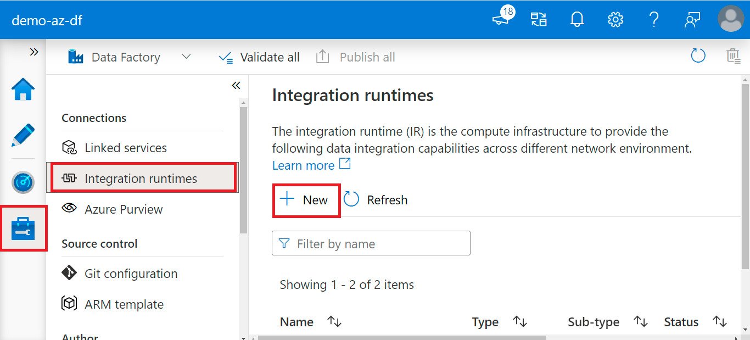
Task: Refresh the factory using top-right refresh icon
Action: tap(698, 56)
